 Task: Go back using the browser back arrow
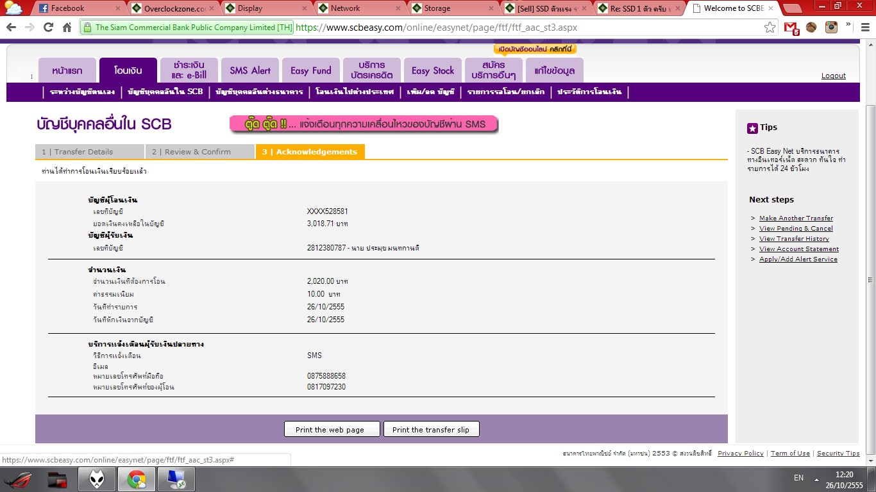(11, 28)
